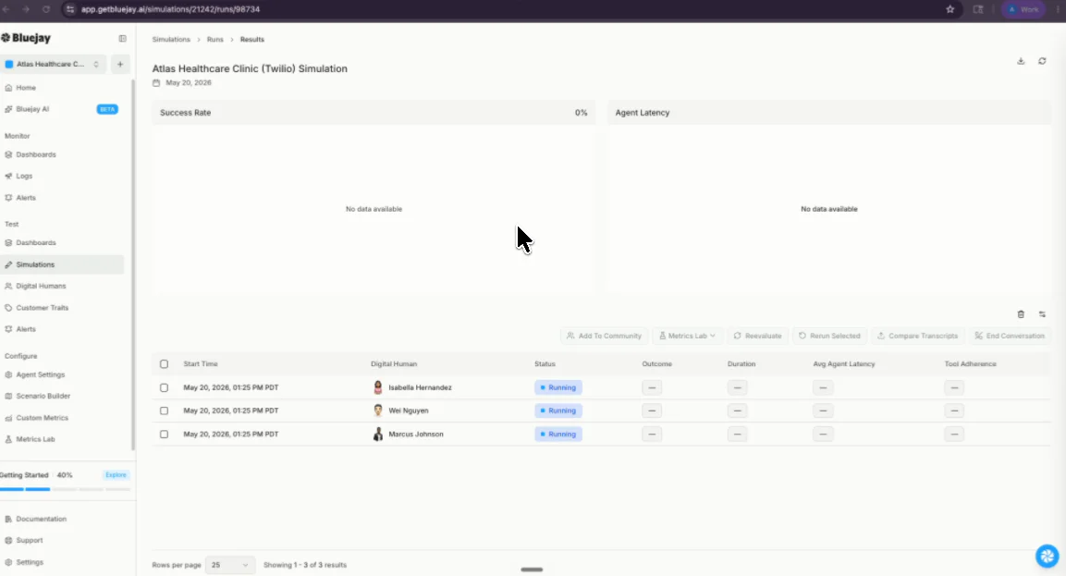The image size is (1066, 576).
Task: Open Rows per page dropdown
Action: click(x=230, y=565)
